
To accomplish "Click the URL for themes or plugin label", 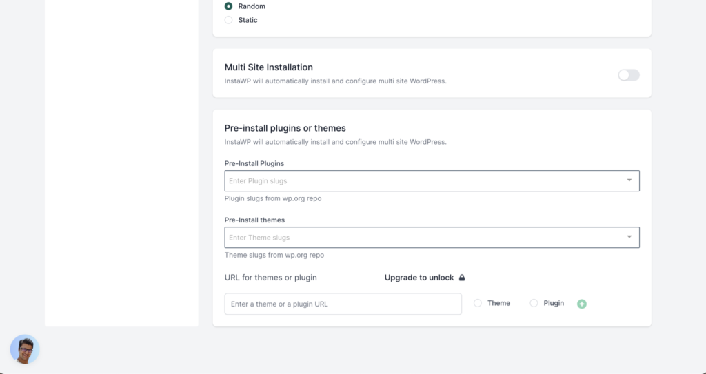I will click(x=270, y=278).
